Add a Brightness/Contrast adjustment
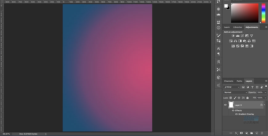268x136 pixels. pyautogui.click(x=233, y=36)
